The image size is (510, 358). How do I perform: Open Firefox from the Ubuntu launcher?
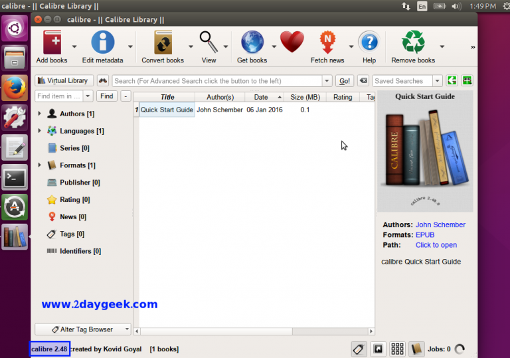pyautogui.click(x=15, y=88)
